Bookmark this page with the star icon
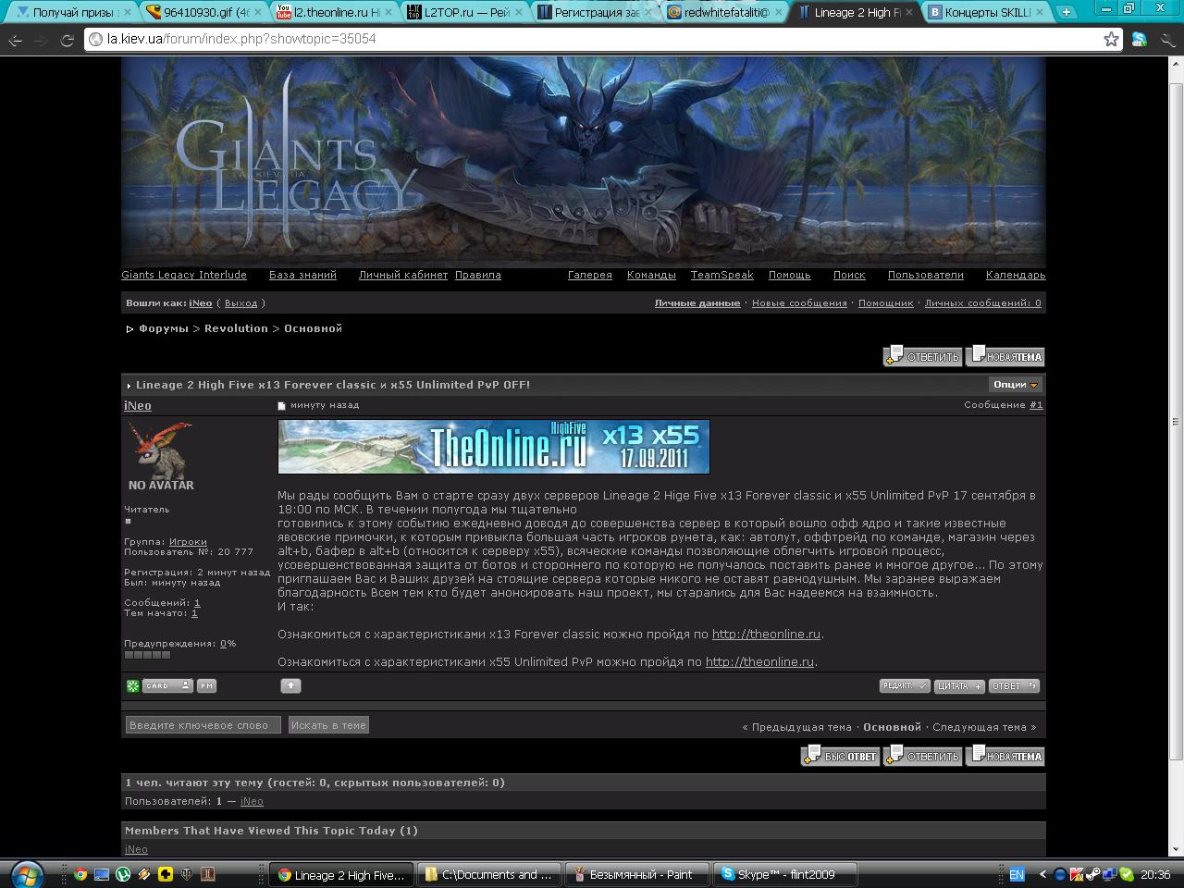This screenshot has width=1184, height=888. point(1111,39)
